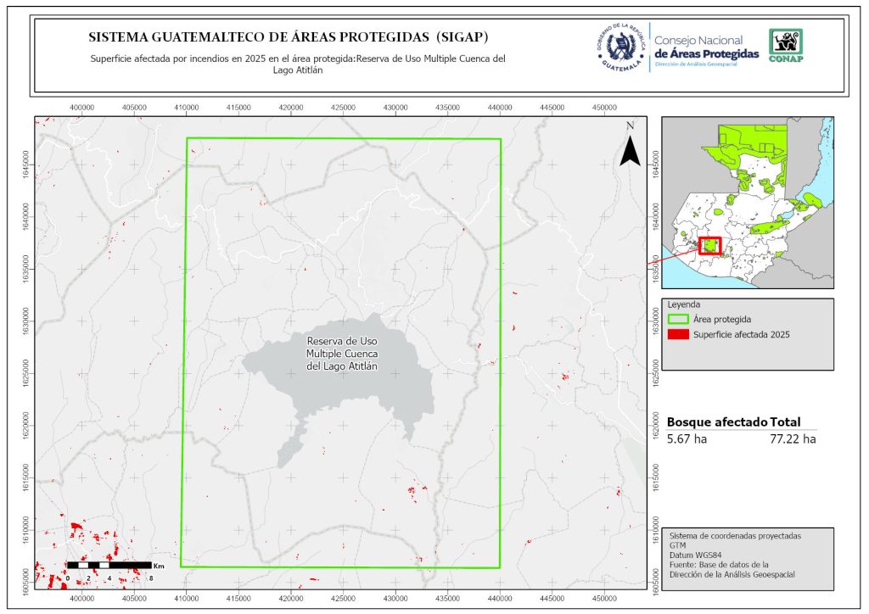Click the 5.67 ha value
The width and height of the screenshot is (869, 614).
click(x=686, y=439)
